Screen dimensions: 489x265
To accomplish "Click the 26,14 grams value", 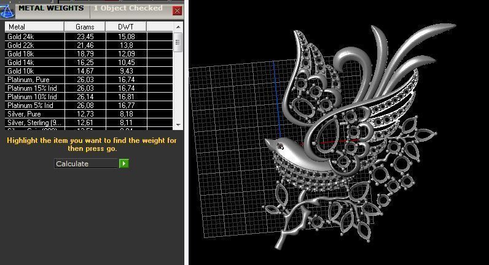I will (x=85, y=97).
